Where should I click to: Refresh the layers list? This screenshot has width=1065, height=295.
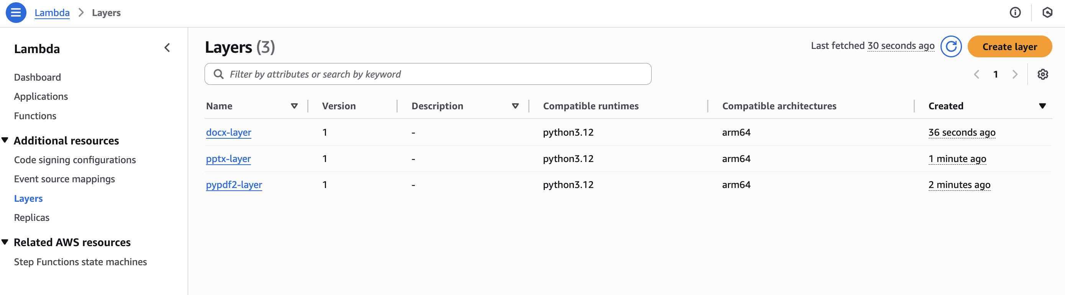point(951,47)
